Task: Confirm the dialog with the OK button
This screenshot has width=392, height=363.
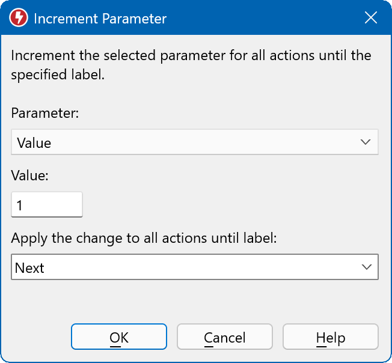Action: (119, 337)
